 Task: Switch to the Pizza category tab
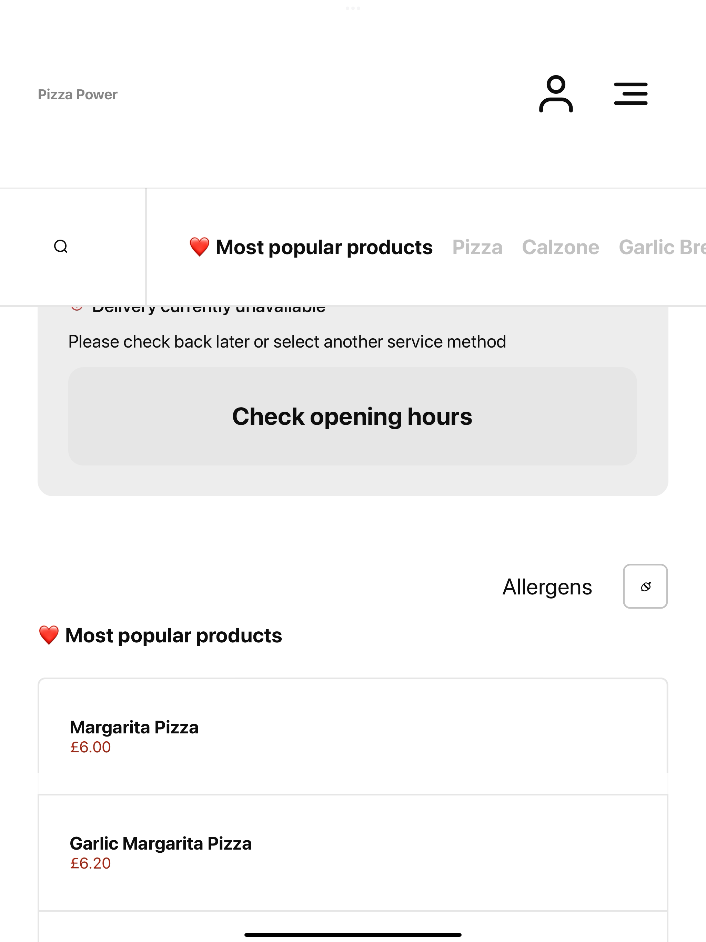tap(477, 247)
